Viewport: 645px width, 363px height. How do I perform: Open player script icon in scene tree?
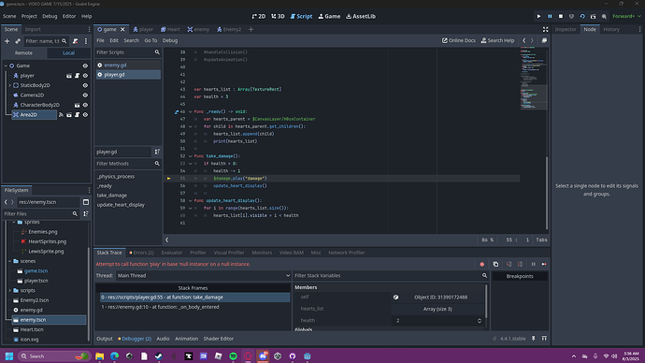tap(77, 76)
